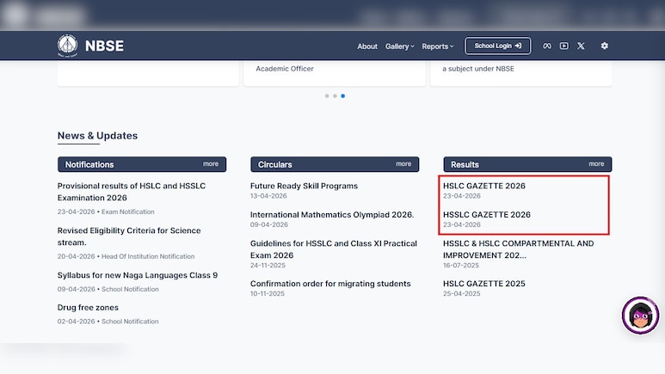Select the first carousel dot
665x374 pixels.
[x=327, y=95]
